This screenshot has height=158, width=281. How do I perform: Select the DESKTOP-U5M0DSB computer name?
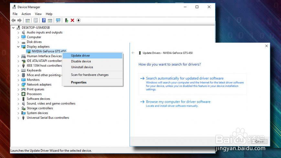(x=36, y=27)
